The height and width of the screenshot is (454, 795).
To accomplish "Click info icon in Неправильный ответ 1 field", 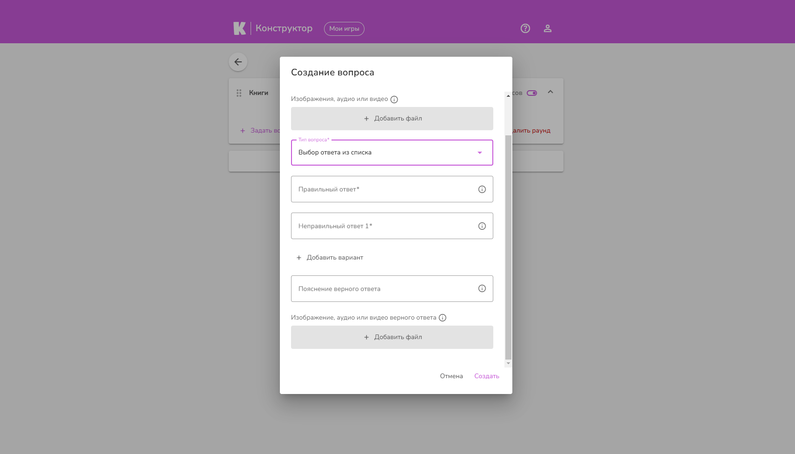I will point(482,226).
